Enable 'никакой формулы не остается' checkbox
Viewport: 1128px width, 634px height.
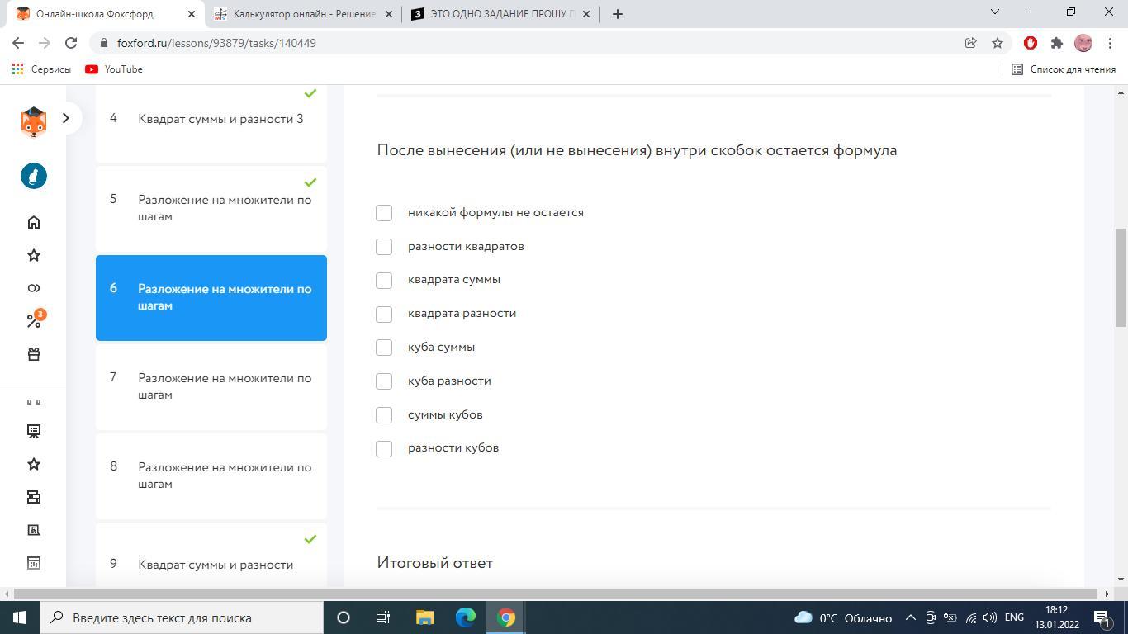pos(384,213)
